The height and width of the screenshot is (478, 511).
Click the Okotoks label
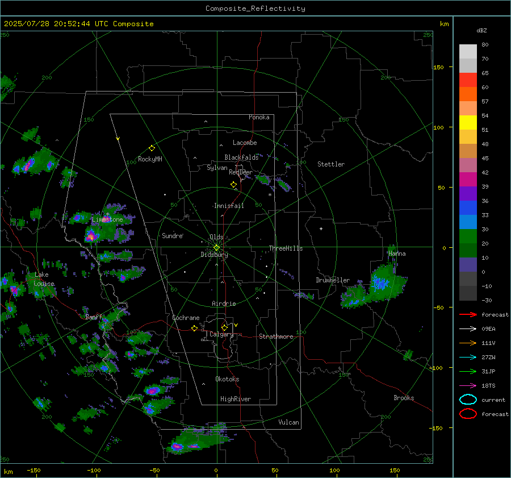coord(227,379)
